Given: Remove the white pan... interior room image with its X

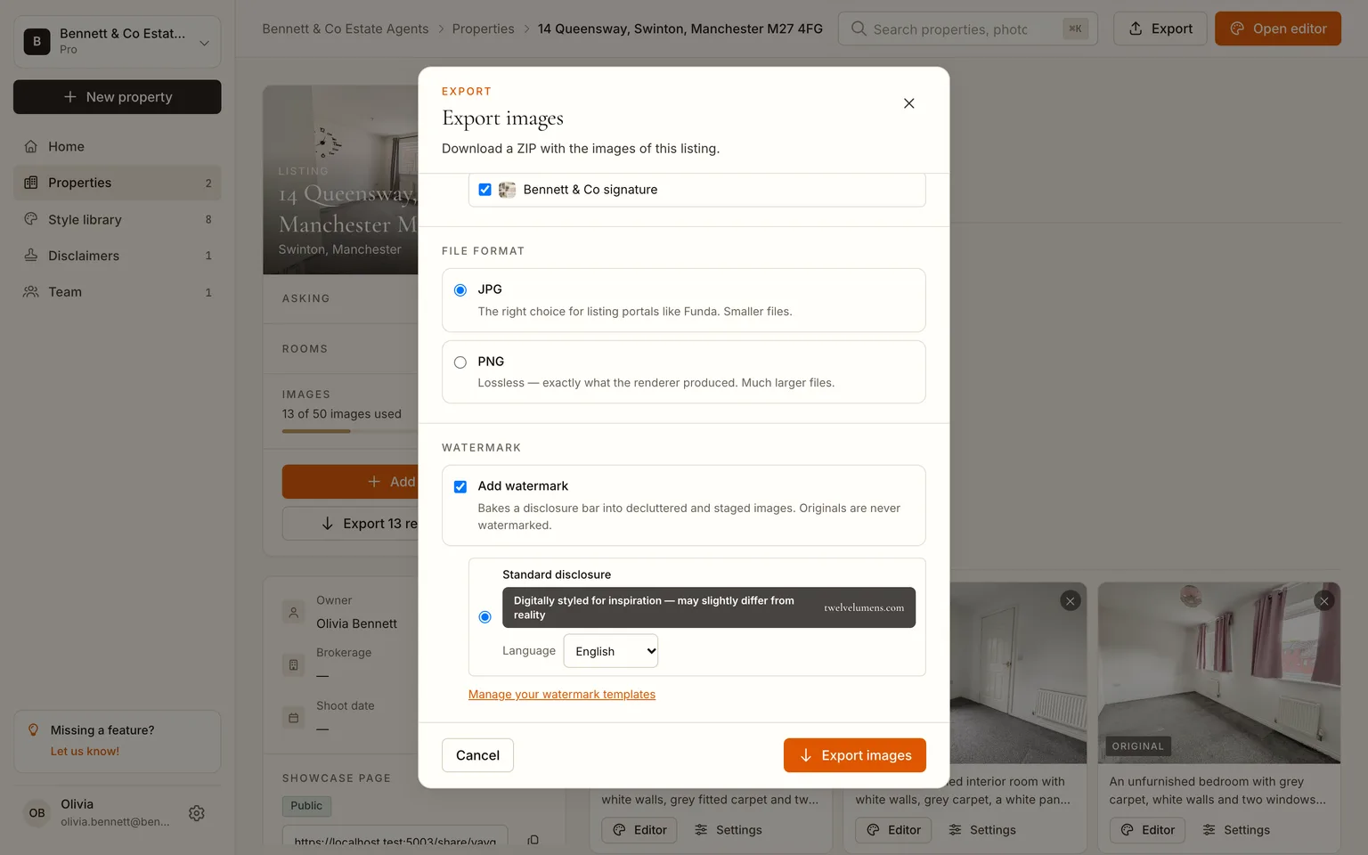Looking at the screenshot, I should coord(1071,601).
